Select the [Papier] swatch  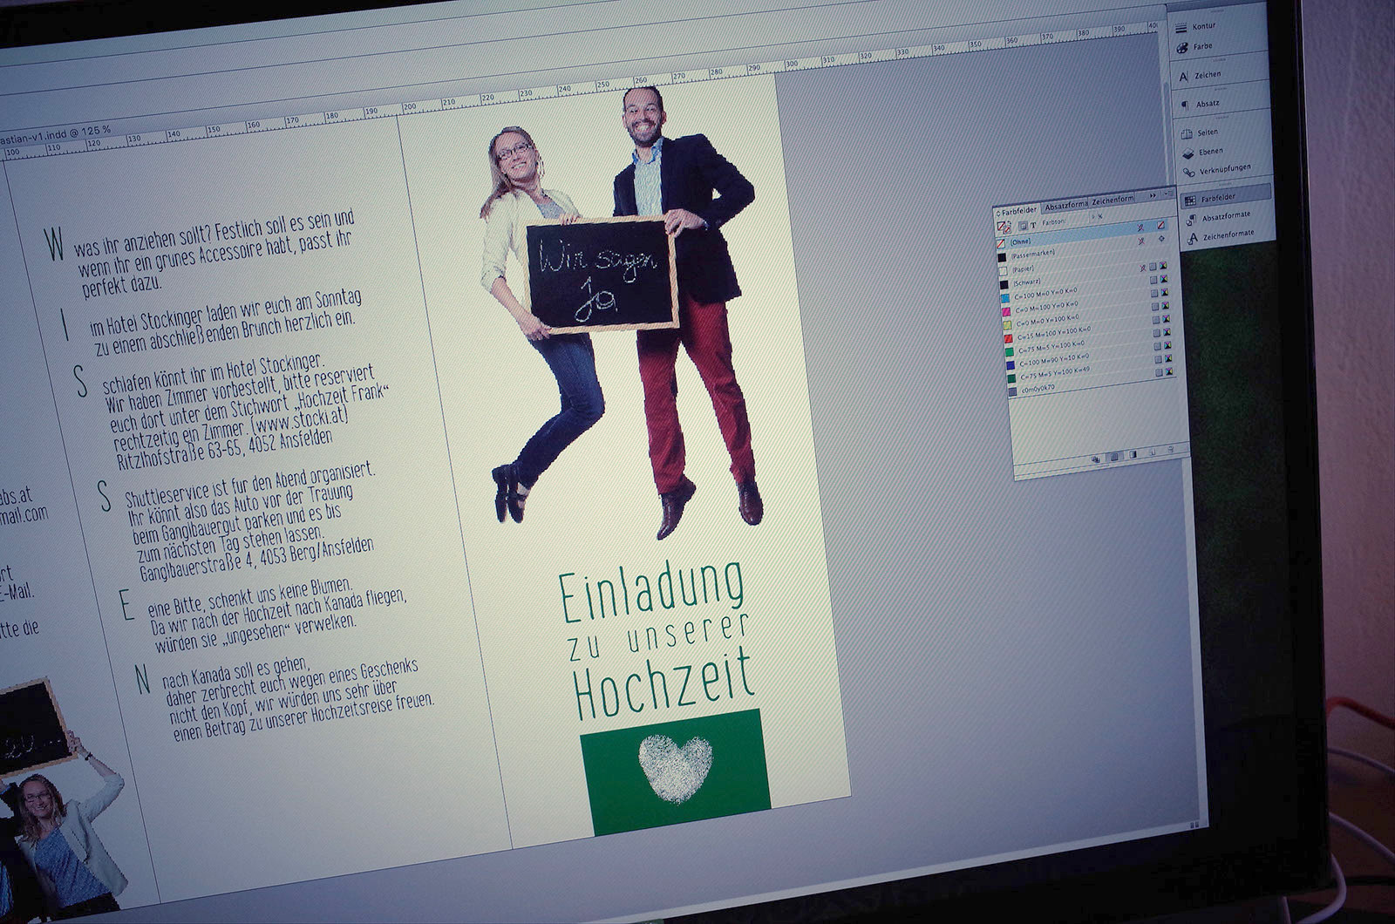pos(1083,262)
